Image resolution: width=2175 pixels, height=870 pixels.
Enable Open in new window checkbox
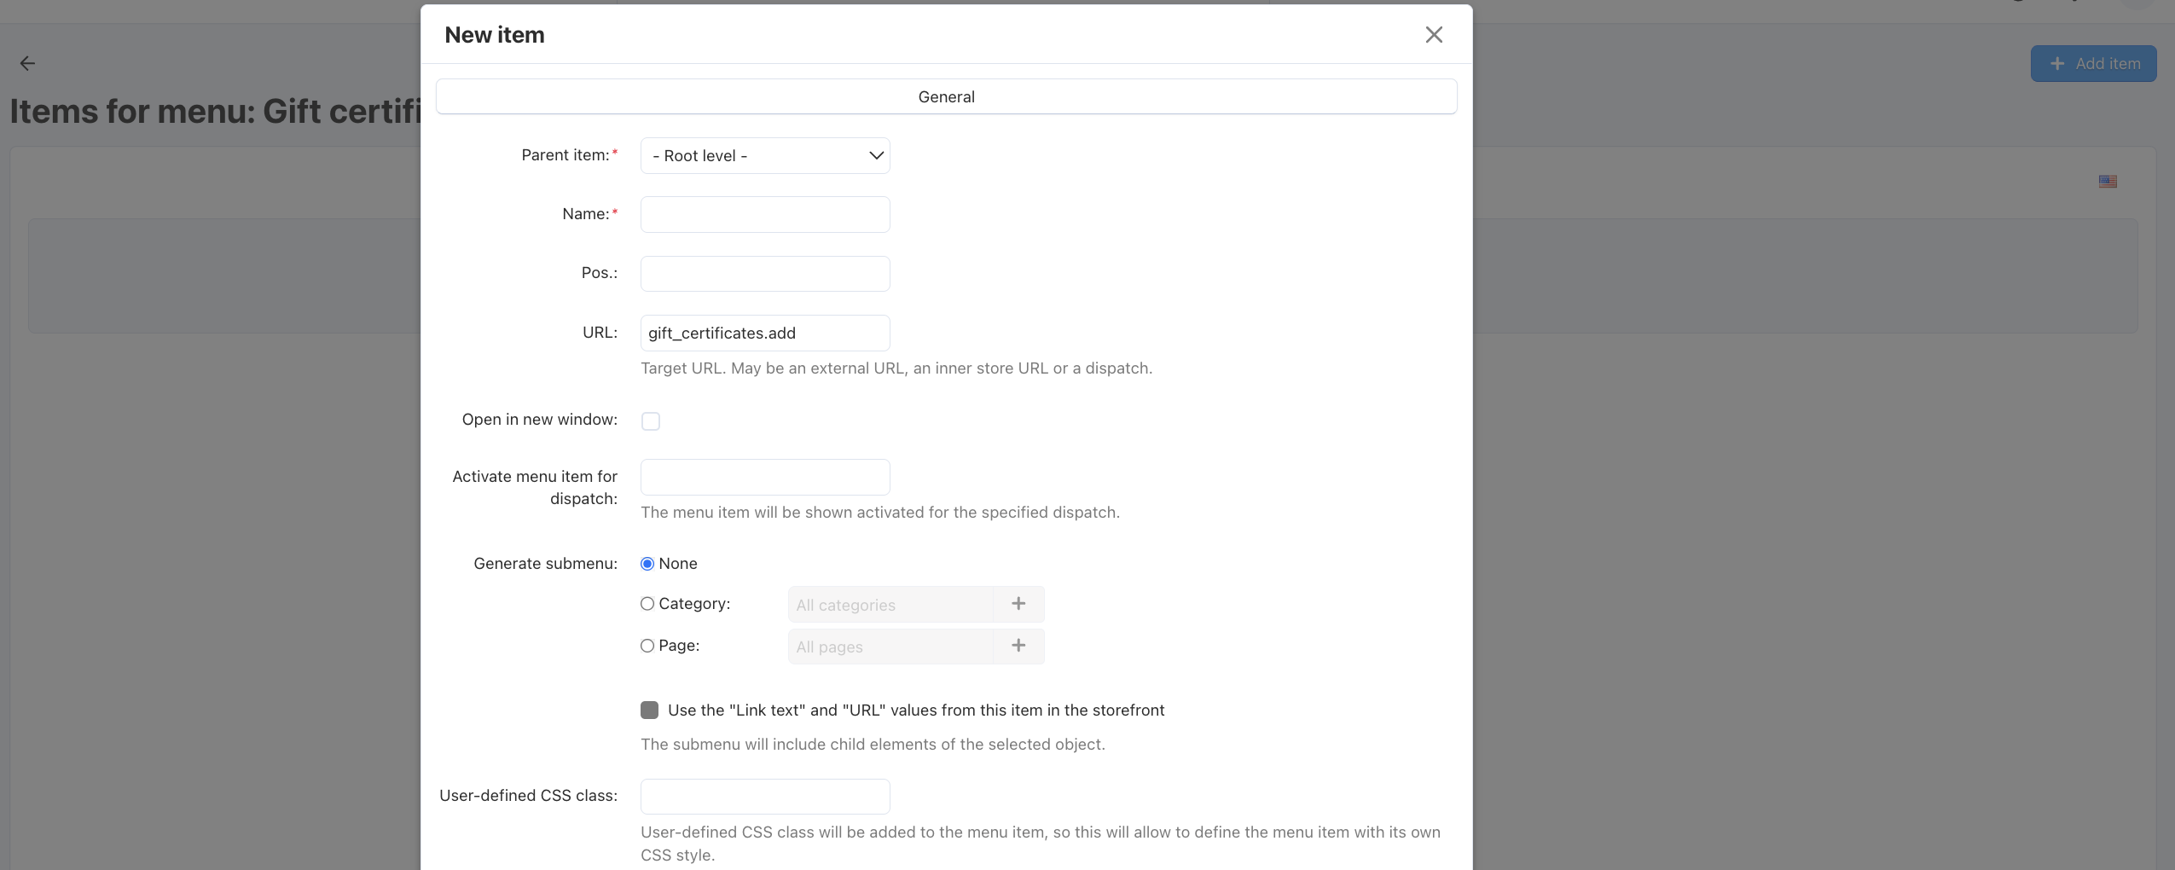pyautogui.click(x=651, y=420)
